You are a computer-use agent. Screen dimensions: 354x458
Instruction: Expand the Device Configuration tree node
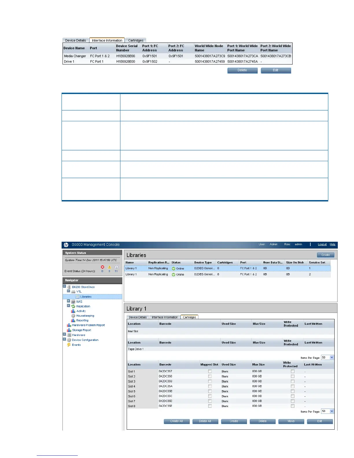tap(64, 339)
